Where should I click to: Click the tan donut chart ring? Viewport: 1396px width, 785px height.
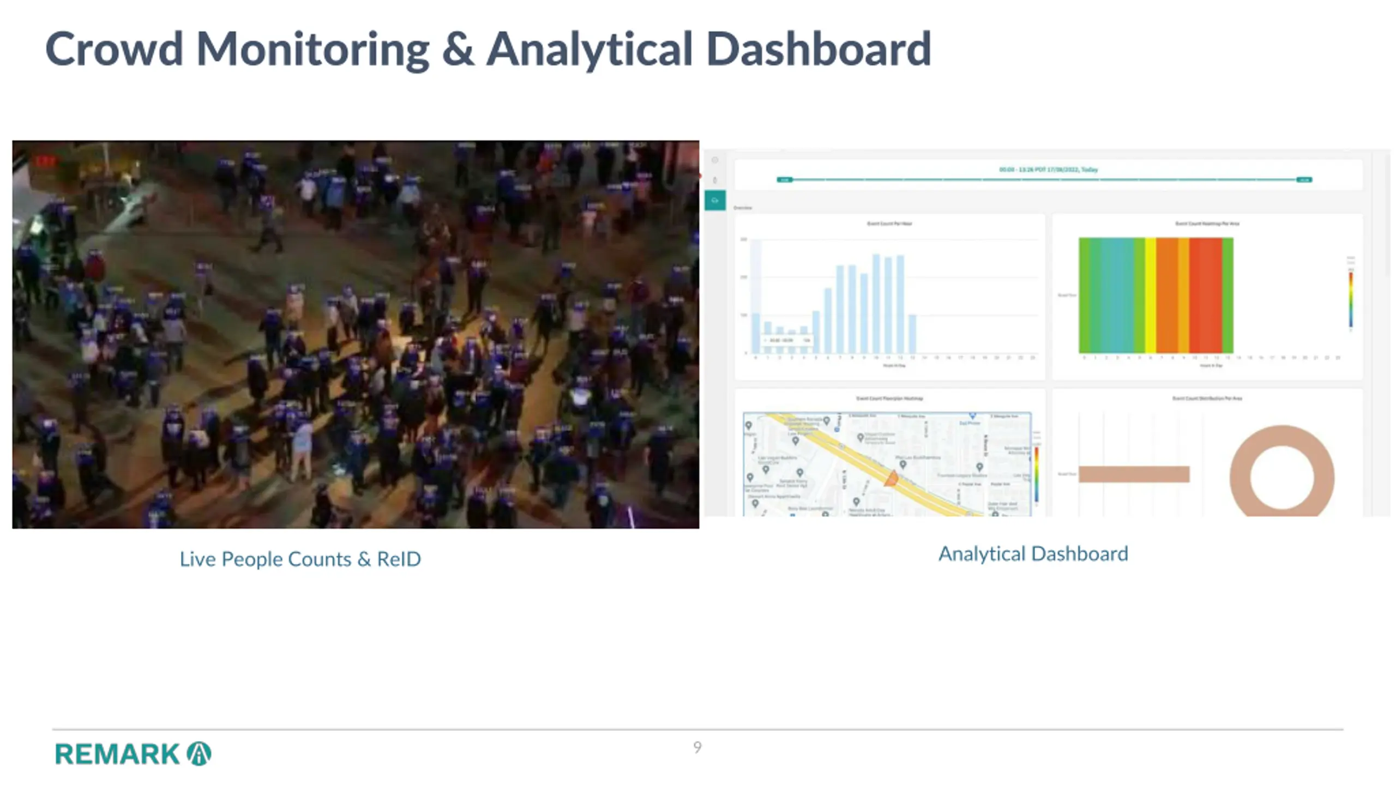click(1281, 472)
